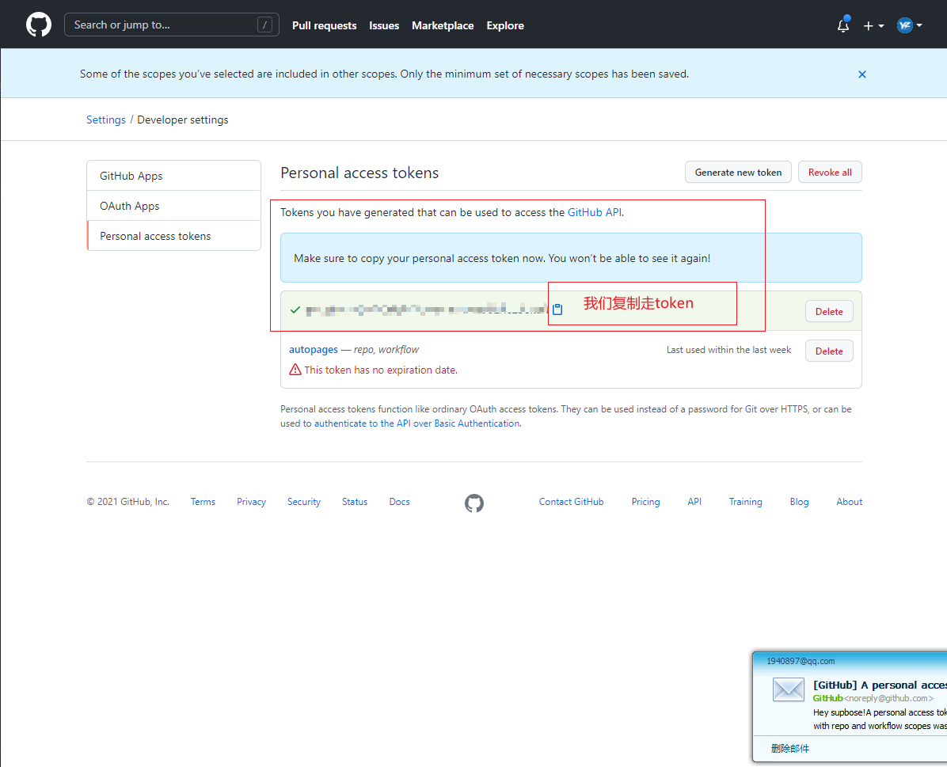This screenshot has height=767, width=947.
Task: Open Training footer link
Action: coord(745,502)
